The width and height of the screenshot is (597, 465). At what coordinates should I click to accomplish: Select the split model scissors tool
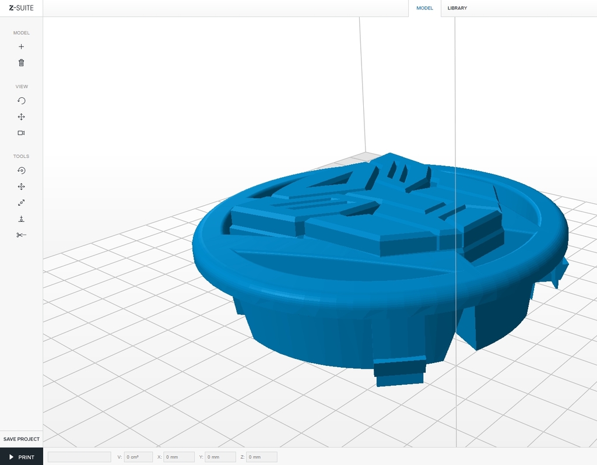pyautogui.click(x=21, y=235)
